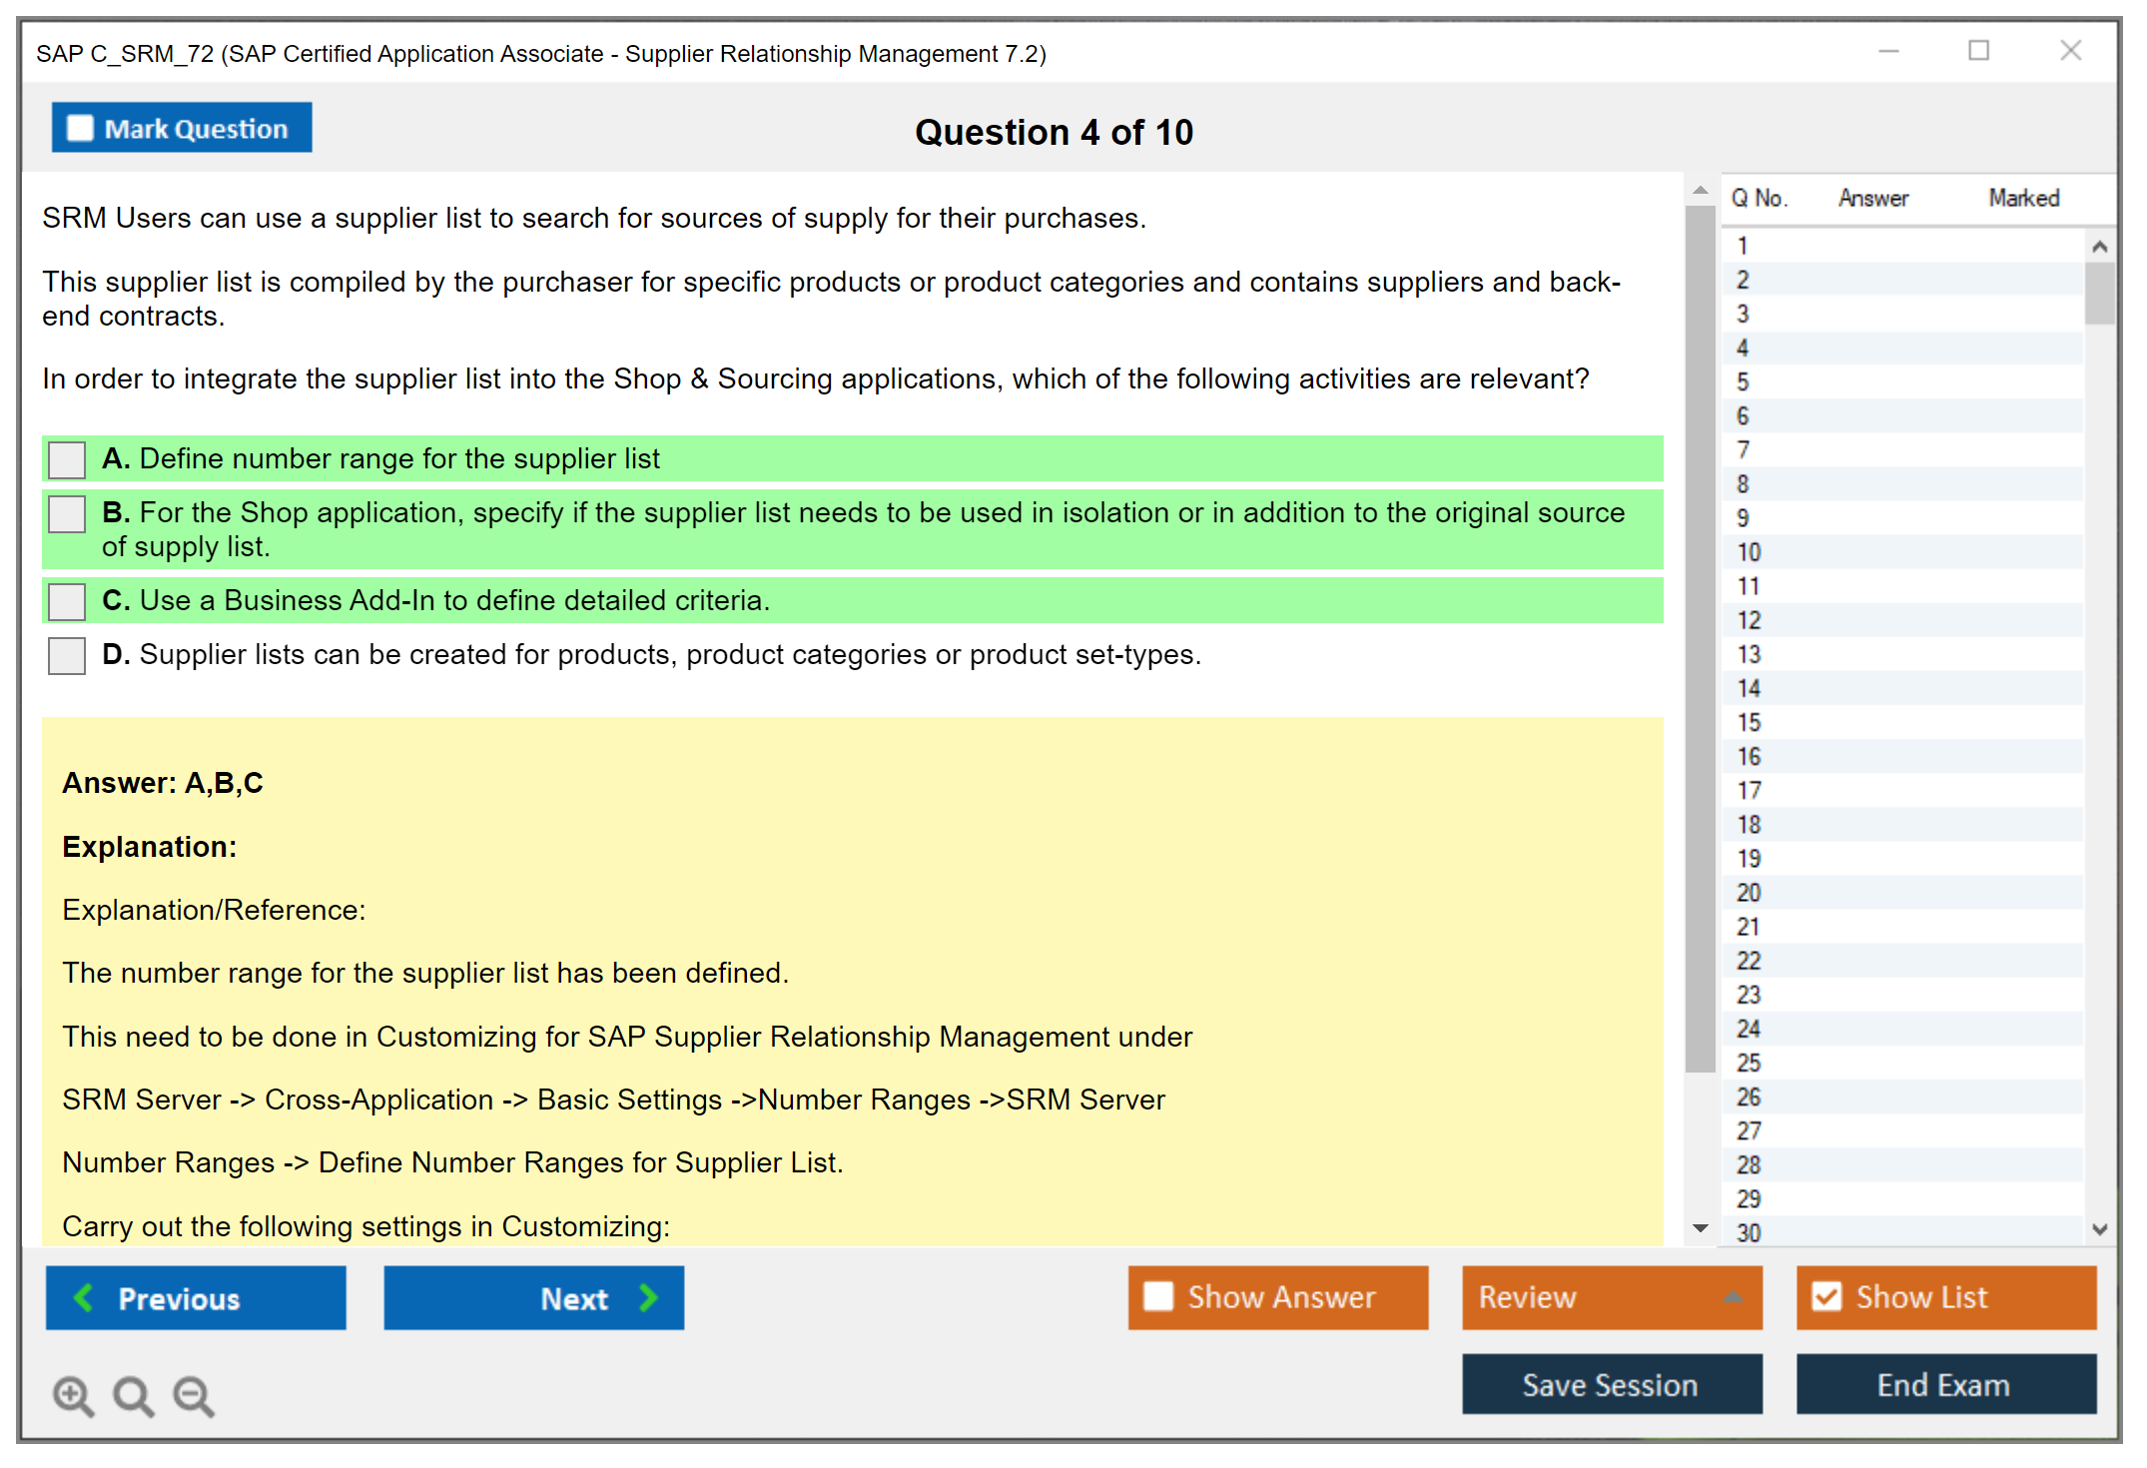2147x1468 pixels.
Task: Click the Previous button's left arrow icon
Action: 85,1298
